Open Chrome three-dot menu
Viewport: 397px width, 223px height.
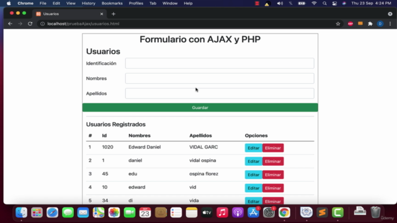[390, 24]
